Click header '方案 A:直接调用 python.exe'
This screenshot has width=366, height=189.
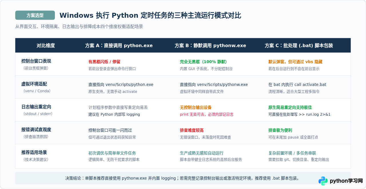point(119,46)
